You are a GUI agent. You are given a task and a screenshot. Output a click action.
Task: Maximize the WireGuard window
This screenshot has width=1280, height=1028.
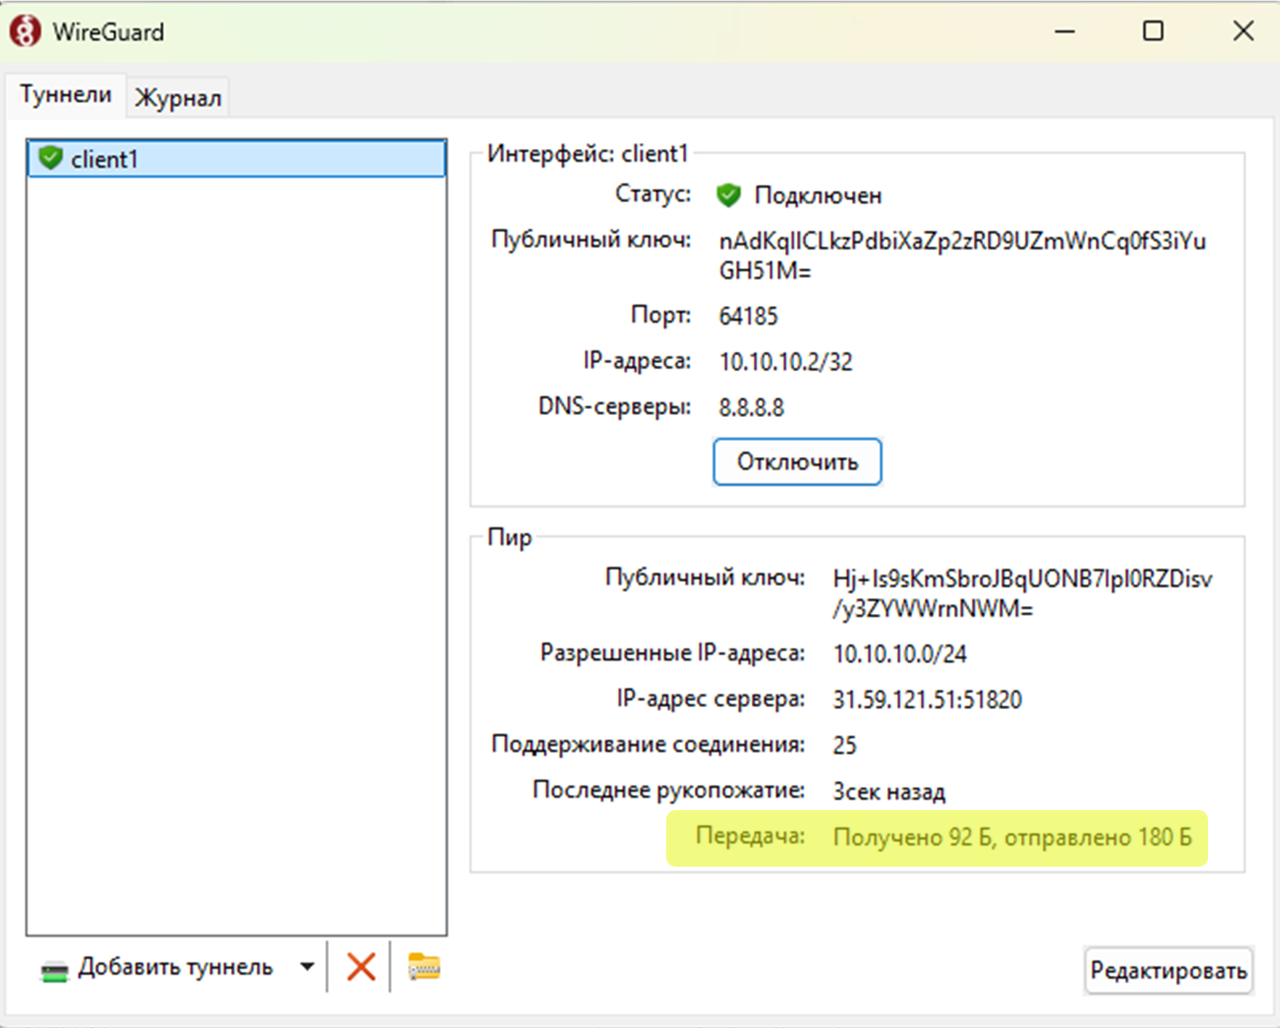1153,31
